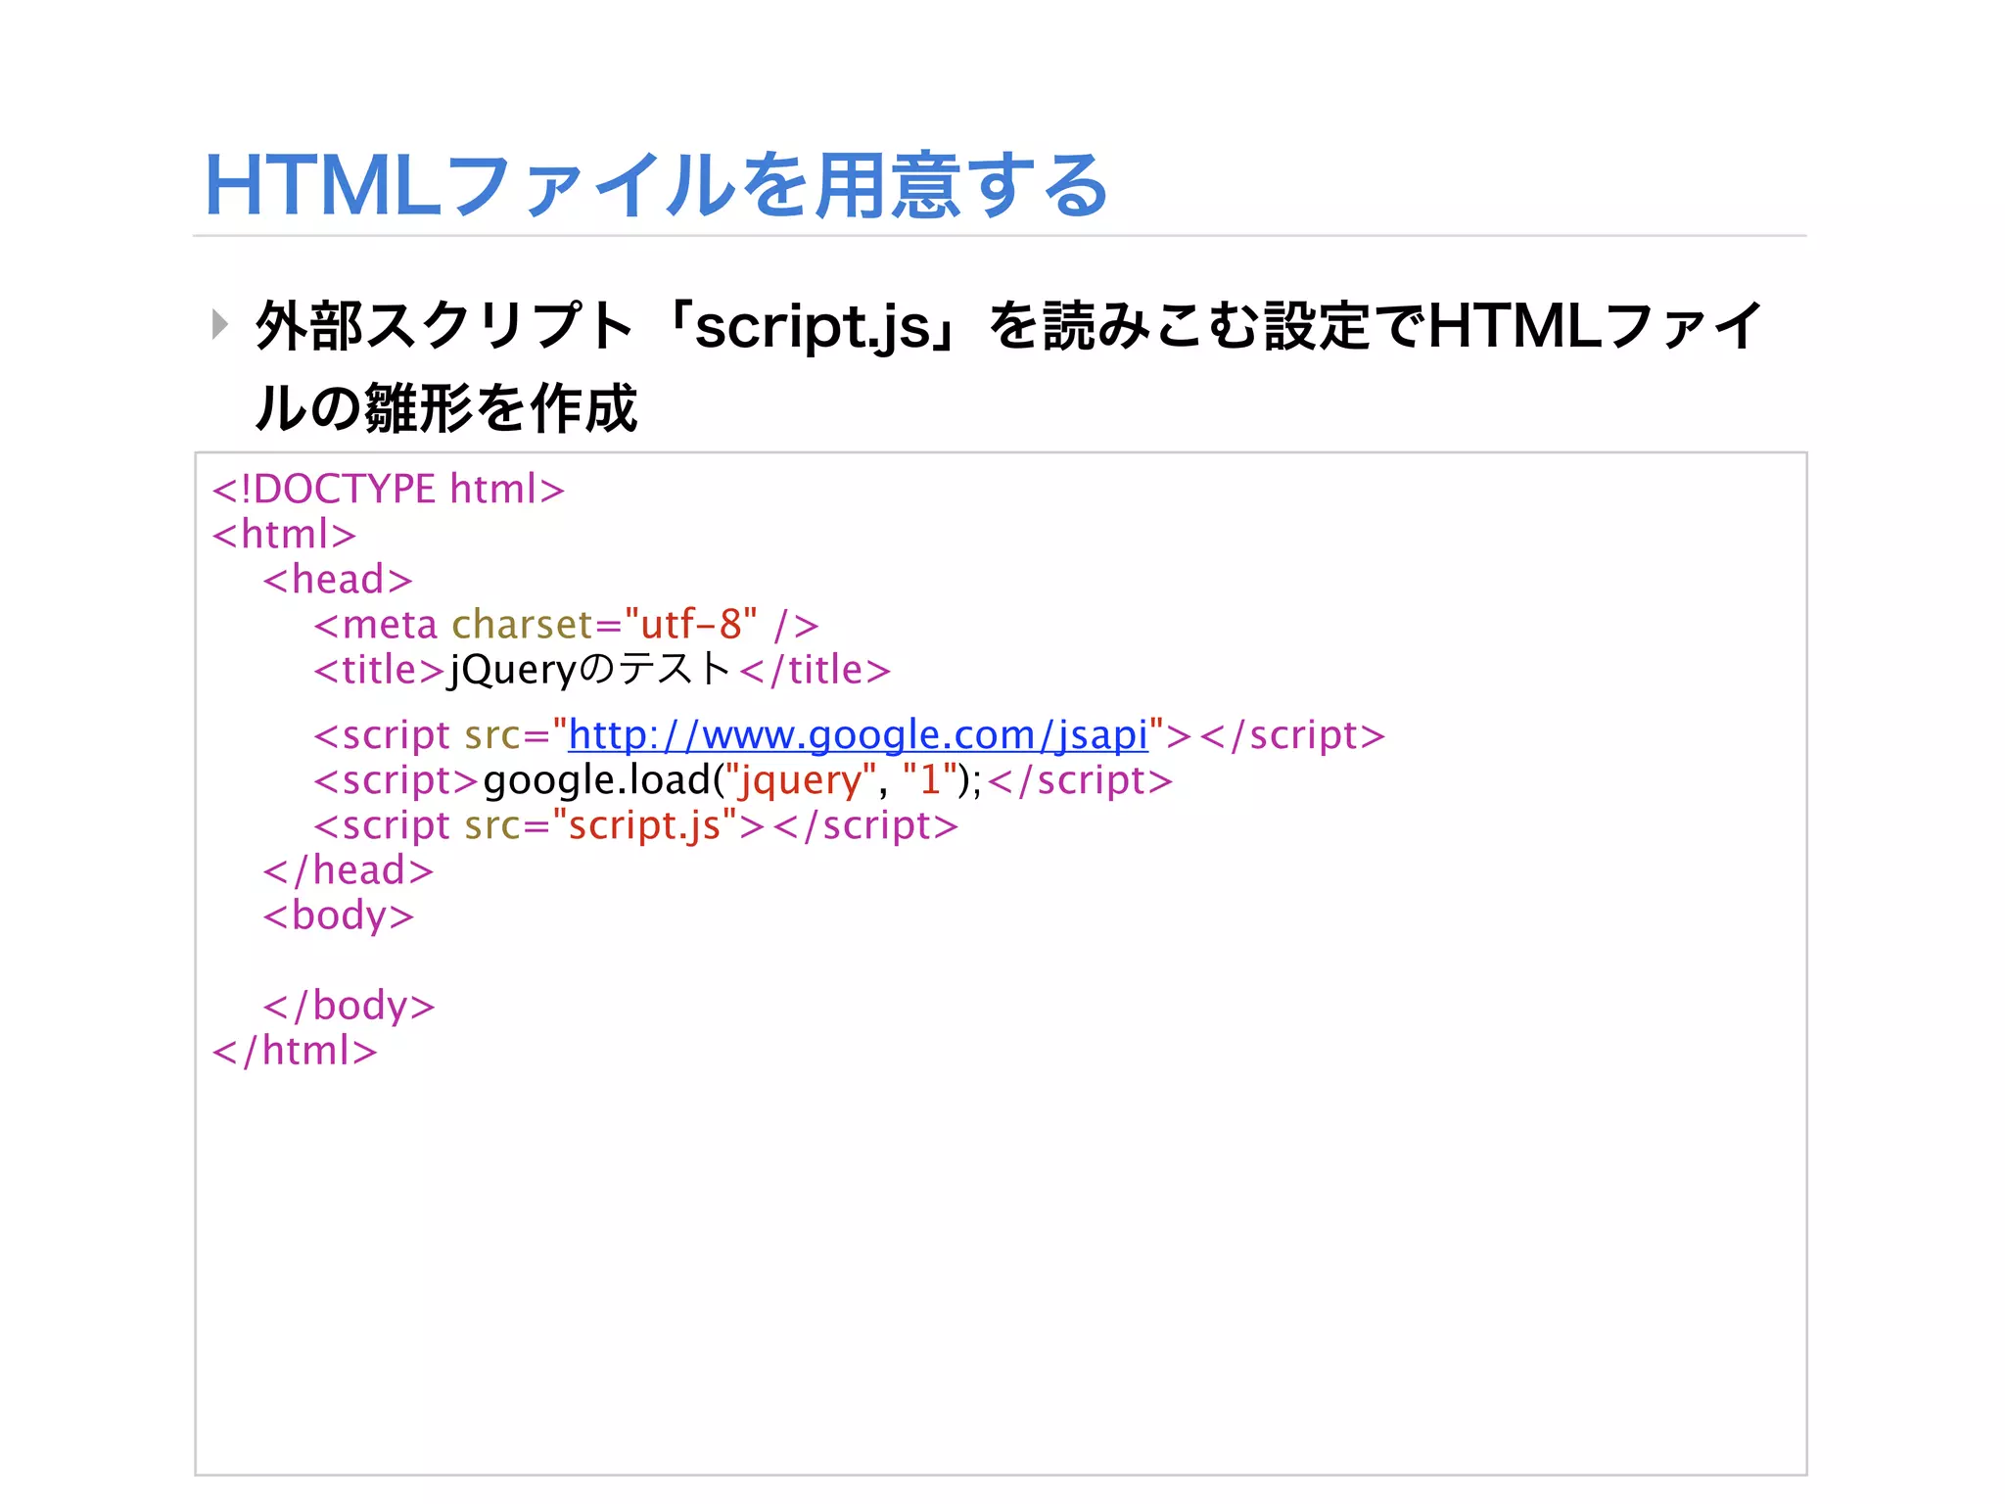The height and width of the screenshot is (1504, 2005).
Task: Click the <meta charset="utf-8" /> line
Action: tap(566, 625)
